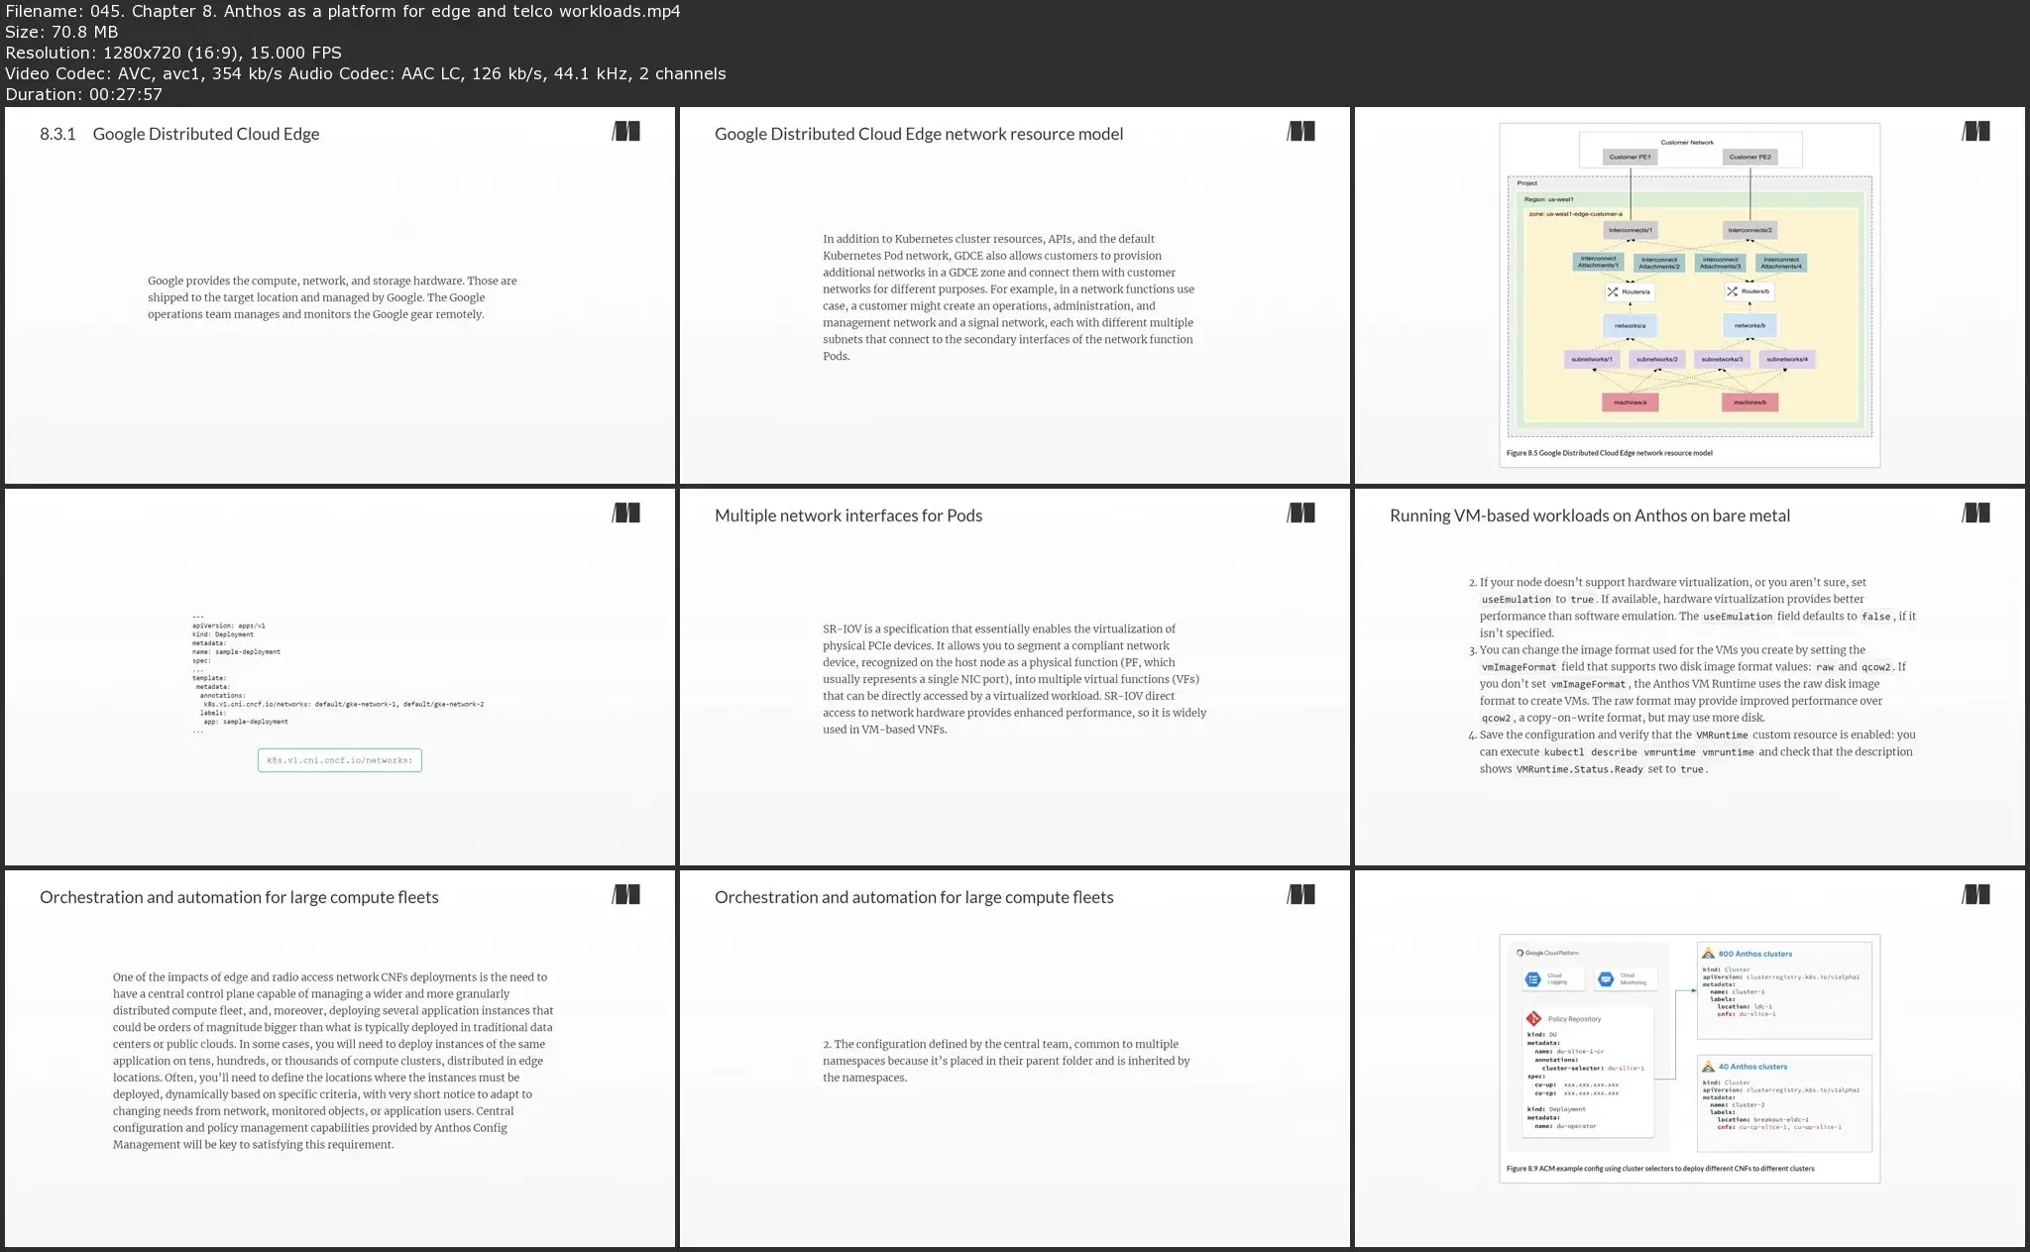This screenshot has height=1252, width=2030.
Task: Click the 'k8s.v1.cni.cncf.io/networks:' callout box
Action: [340, 760]
